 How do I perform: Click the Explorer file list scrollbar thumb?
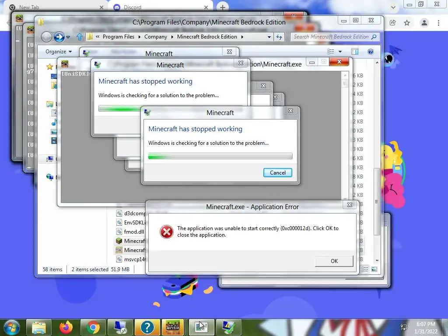click(x=377, y=201)
